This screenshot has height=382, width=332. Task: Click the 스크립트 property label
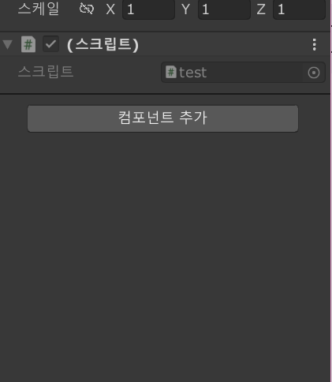pos(46,72)
